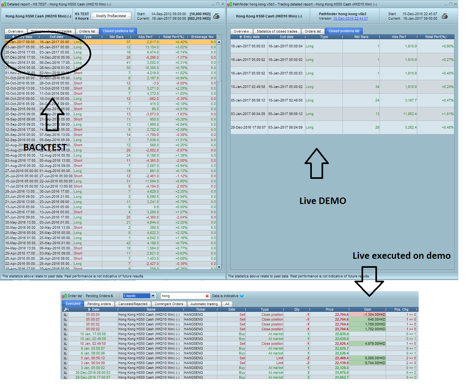
Task: Select the Pathfinder position entered 05-Jan-2017 06:56:12
Action: 342,100
